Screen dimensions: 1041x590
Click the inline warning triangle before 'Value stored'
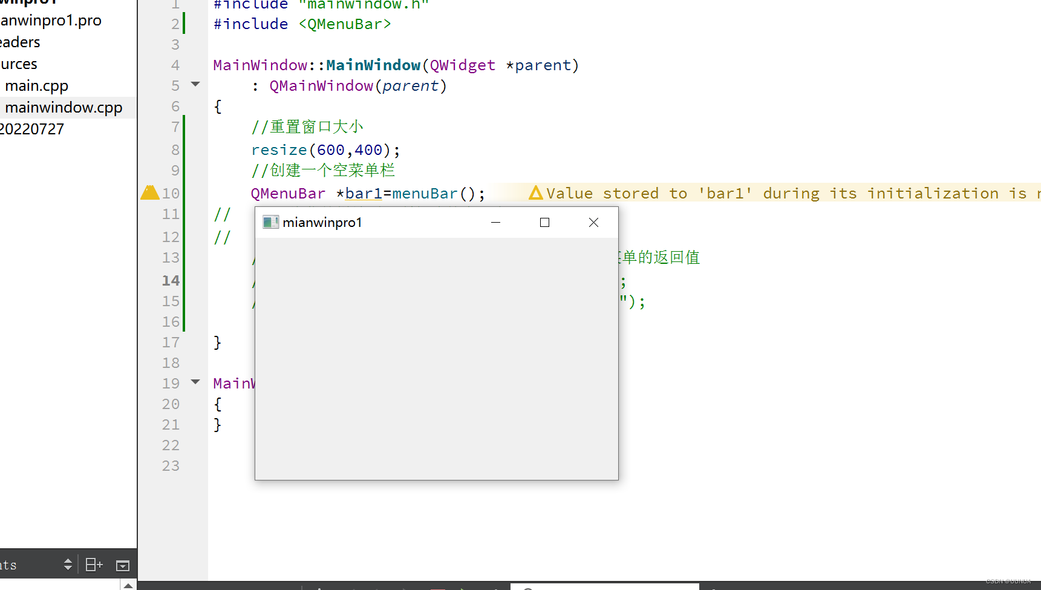[x=535, y=193]
